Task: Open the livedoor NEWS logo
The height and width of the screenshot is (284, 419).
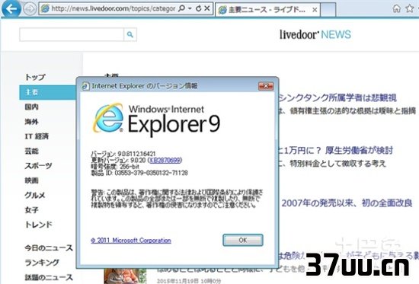Action: click(x=315, y=34)
